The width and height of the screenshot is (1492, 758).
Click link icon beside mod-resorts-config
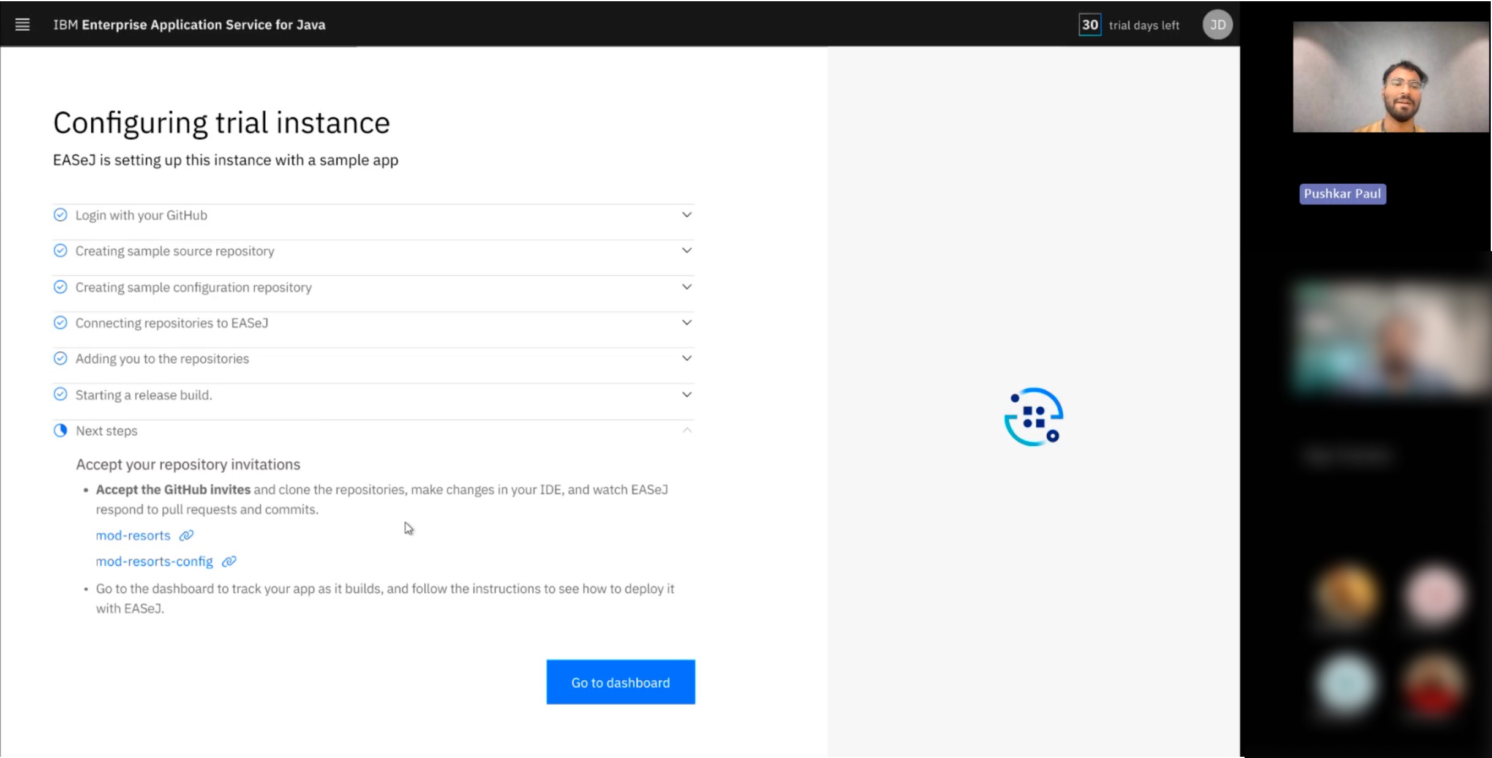[x=229, y=561]
